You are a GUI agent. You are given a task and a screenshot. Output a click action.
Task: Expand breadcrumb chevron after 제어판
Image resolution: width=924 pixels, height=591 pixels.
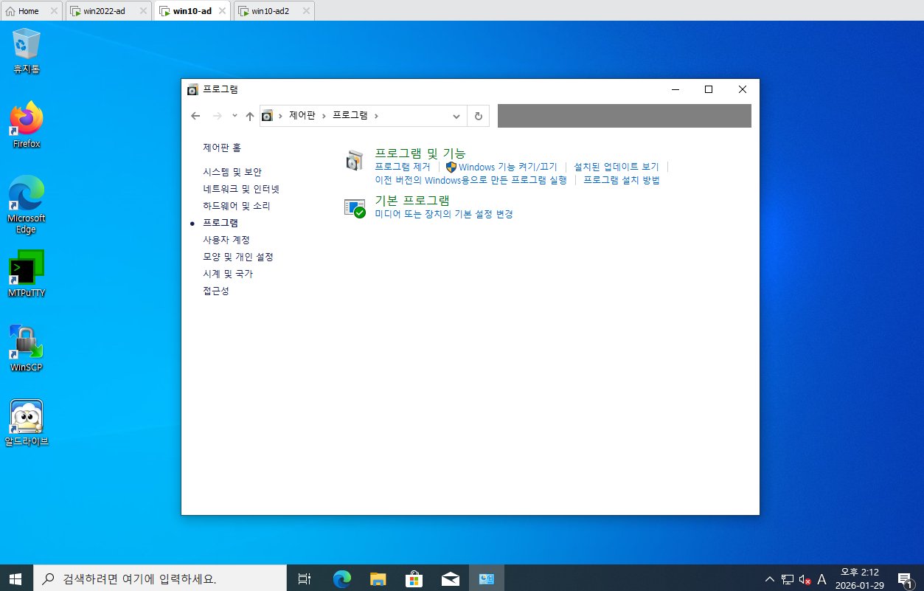tap(324, 116)
